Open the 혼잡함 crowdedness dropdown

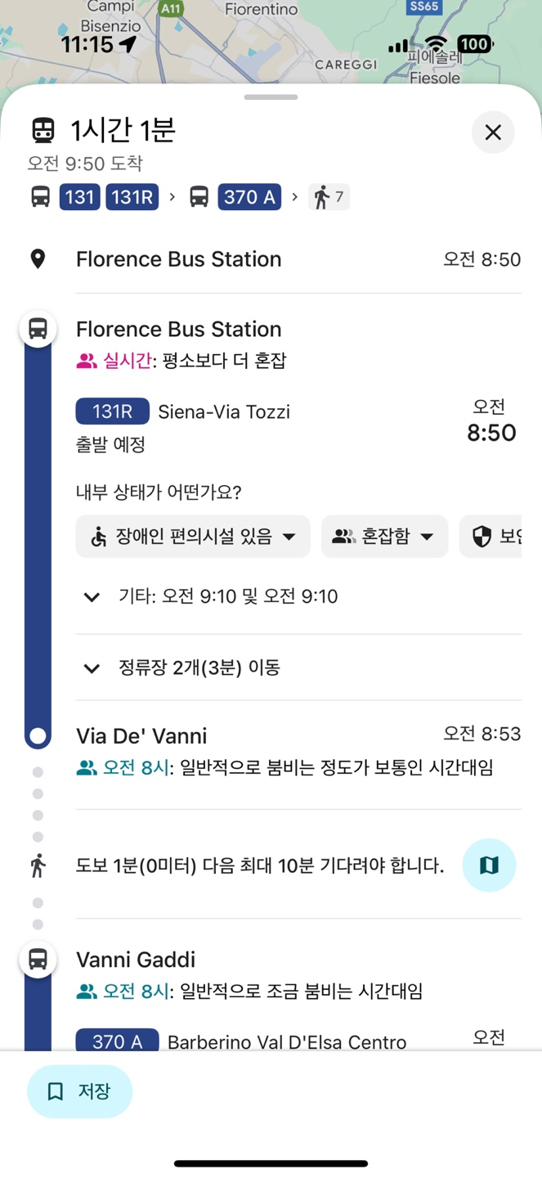[384, 537]
